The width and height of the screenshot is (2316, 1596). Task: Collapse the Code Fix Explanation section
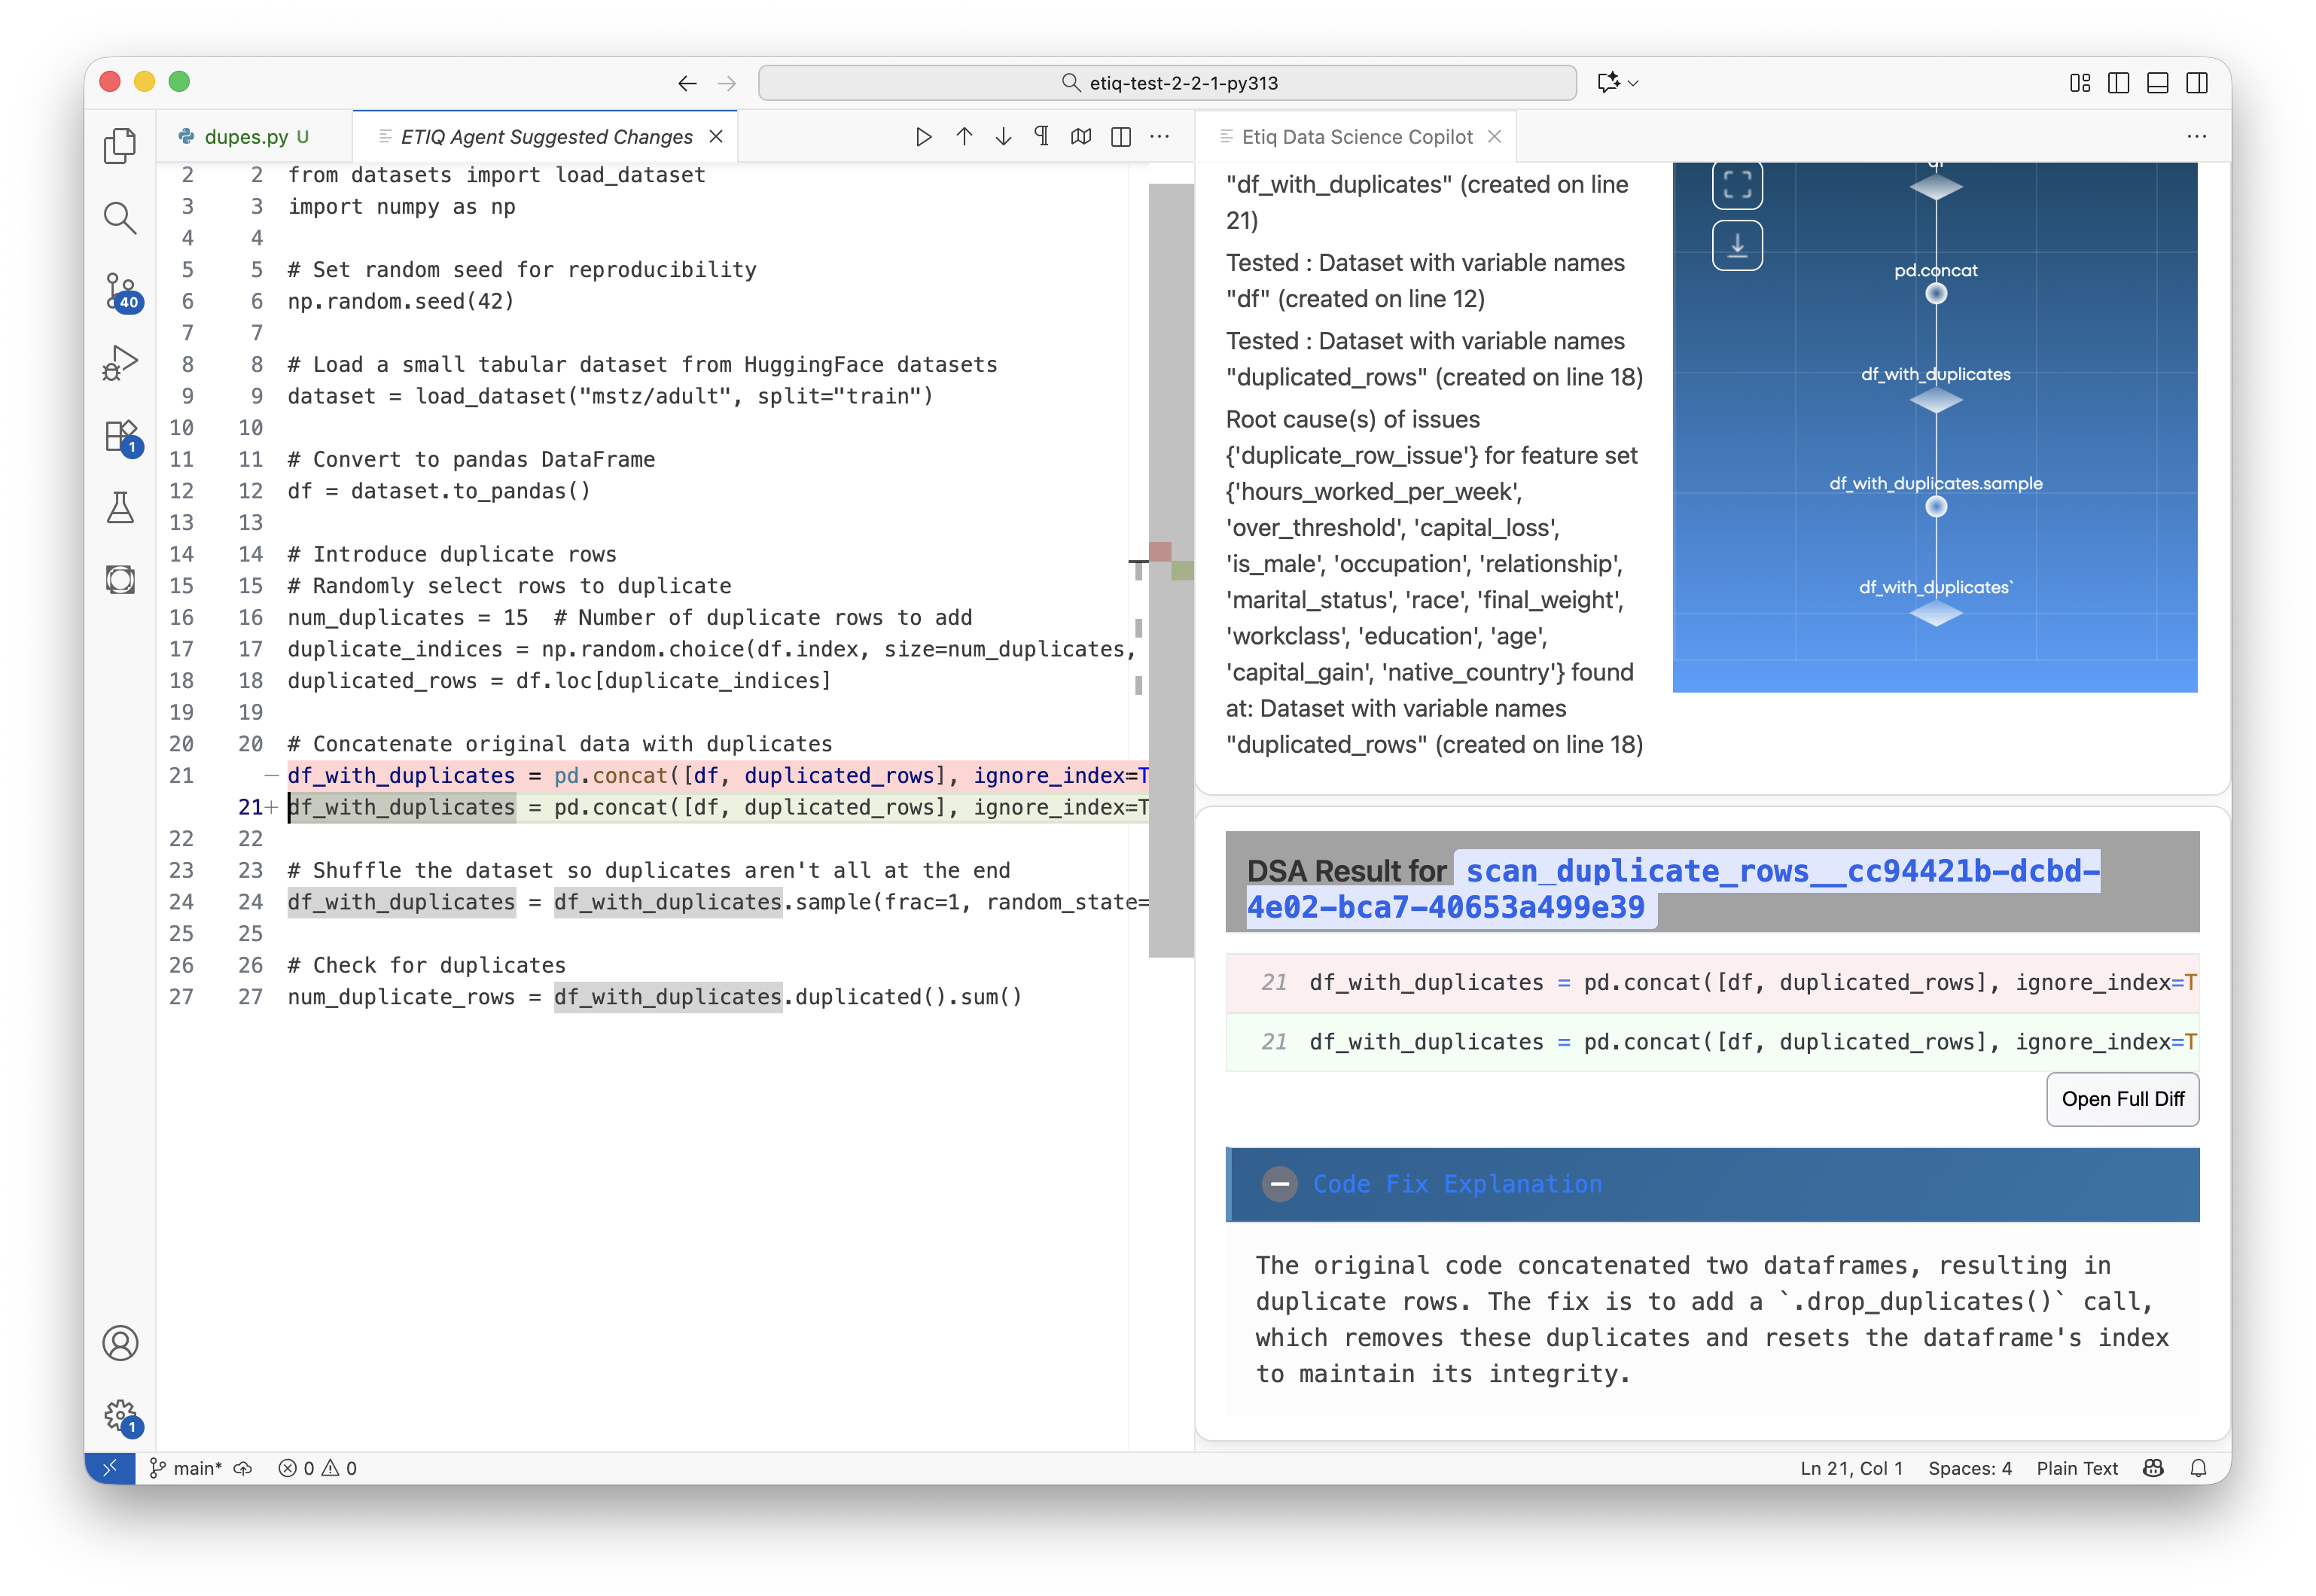click(1279, 1184)
